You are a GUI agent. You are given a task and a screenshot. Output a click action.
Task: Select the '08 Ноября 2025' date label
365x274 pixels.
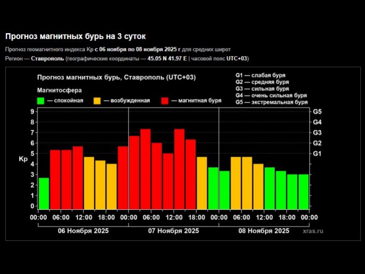264,231
